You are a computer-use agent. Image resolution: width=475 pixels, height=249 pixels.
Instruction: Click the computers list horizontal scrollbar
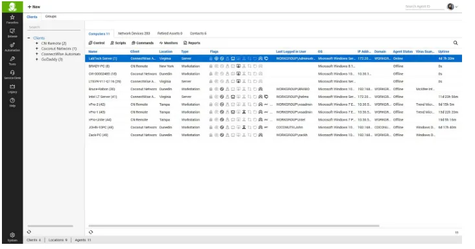pyautogui.click(x=234, y=226)
